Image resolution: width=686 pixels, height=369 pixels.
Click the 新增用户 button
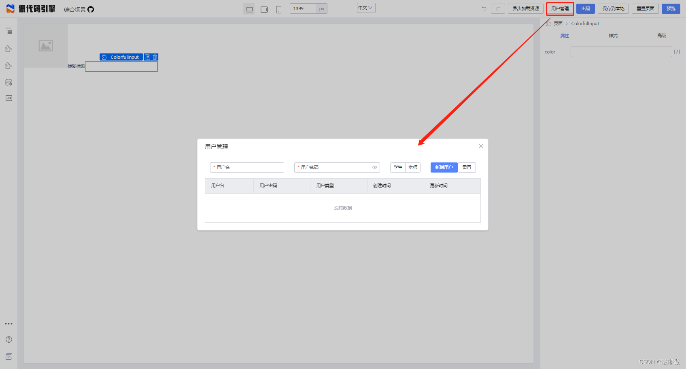point(444,167)
